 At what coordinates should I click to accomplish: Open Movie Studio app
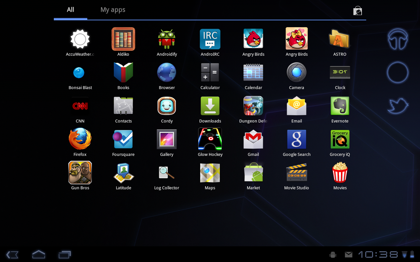click(297, 173)
